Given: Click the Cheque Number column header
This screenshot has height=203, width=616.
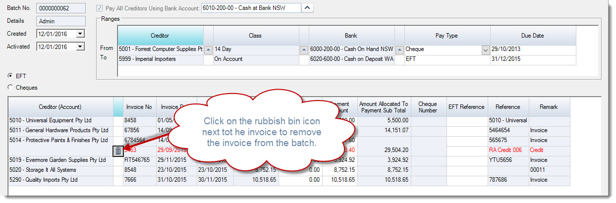Looking at the screenshot, I should pos(428,107).
